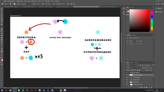Viewport: 164px width, 92px height.
Task: Switch to the Каналы tab
Action: coord(132,63)
